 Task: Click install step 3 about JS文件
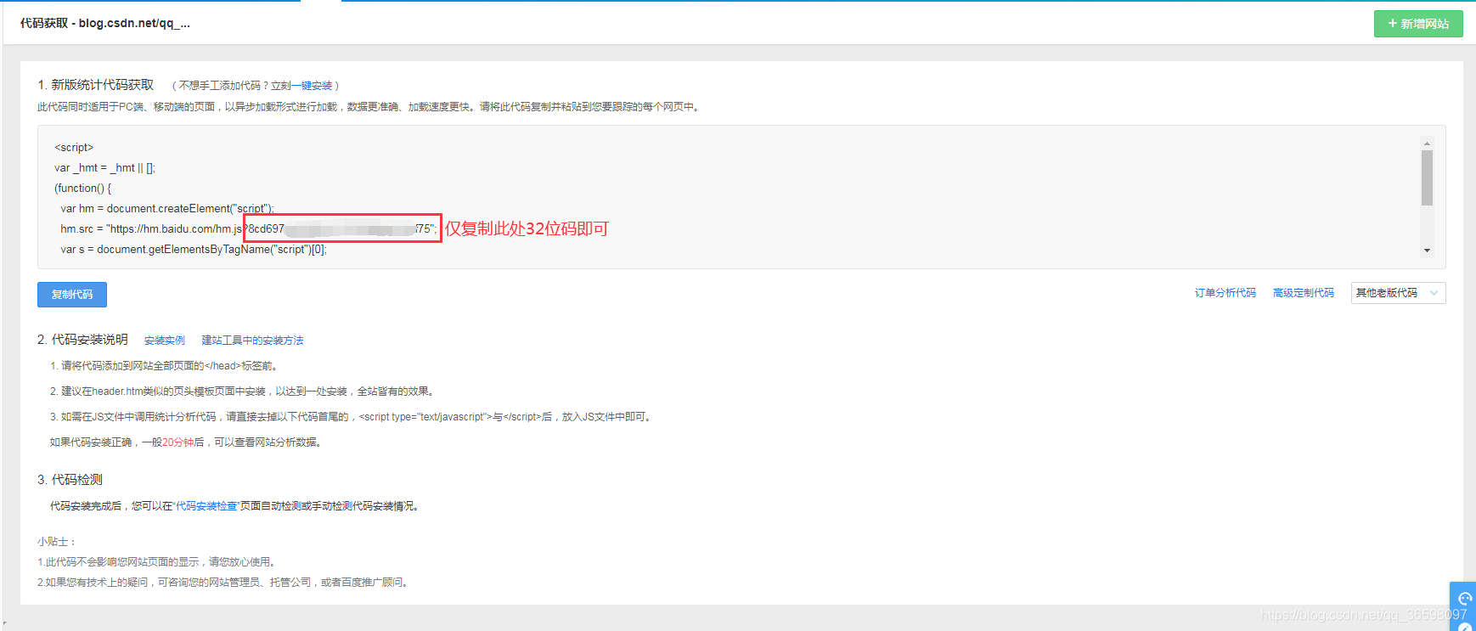(x=352, y=417)
